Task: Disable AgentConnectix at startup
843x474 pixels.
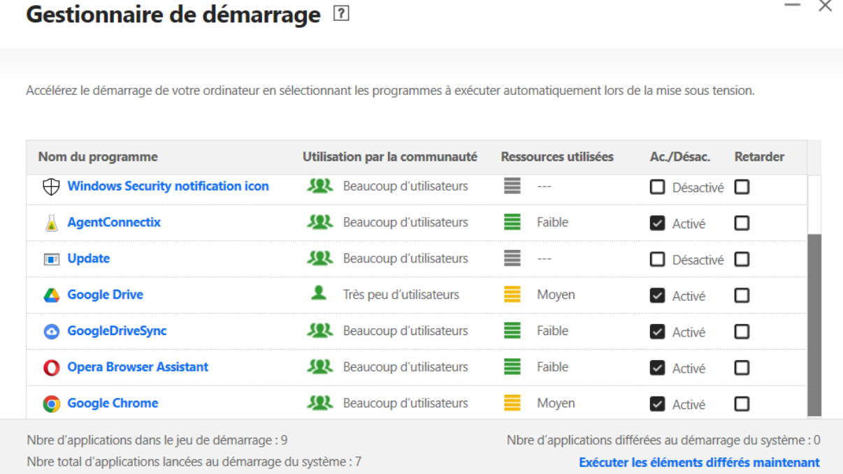Action: click(657, 222)
